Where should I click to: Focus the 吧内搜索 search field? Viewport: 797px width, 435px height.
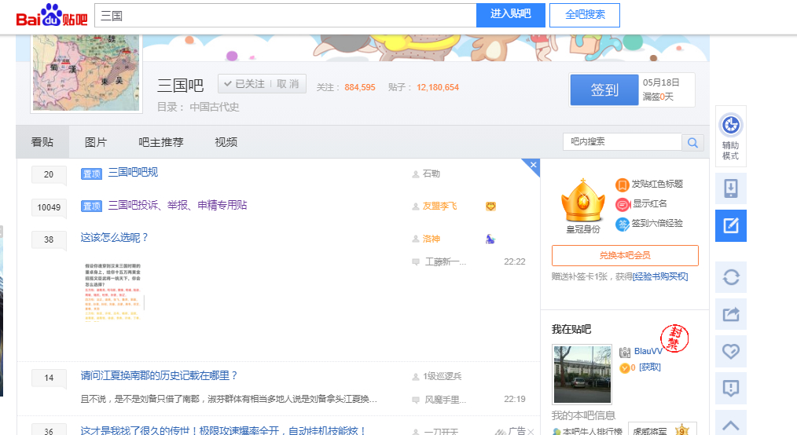(x=622, y=142)
